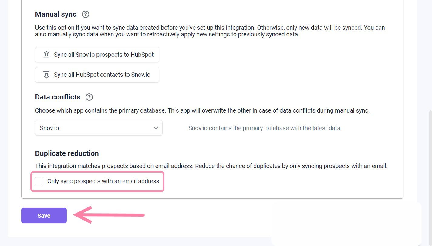Select the Duplicate reduction section heading
The height and width of the screenshot is (246, 432).
[x=67, y=153]
